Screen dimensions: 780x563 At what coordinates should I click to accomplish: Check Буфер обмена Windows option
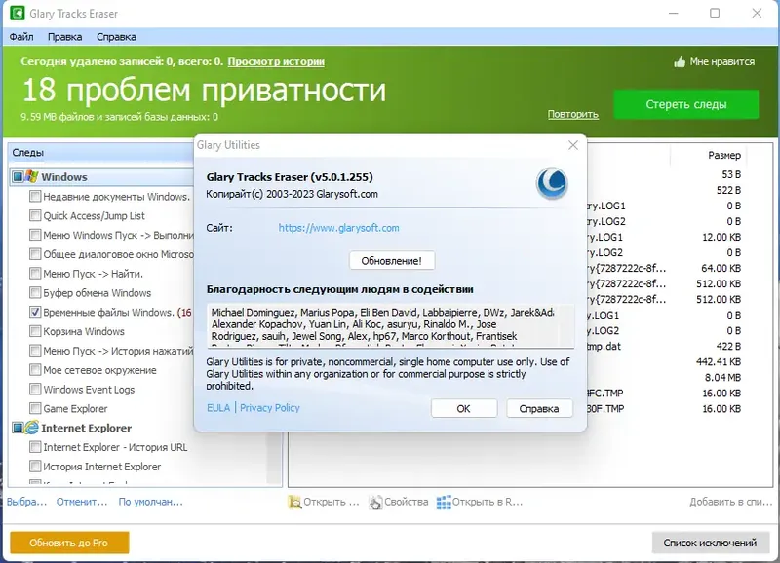point(35,292)
